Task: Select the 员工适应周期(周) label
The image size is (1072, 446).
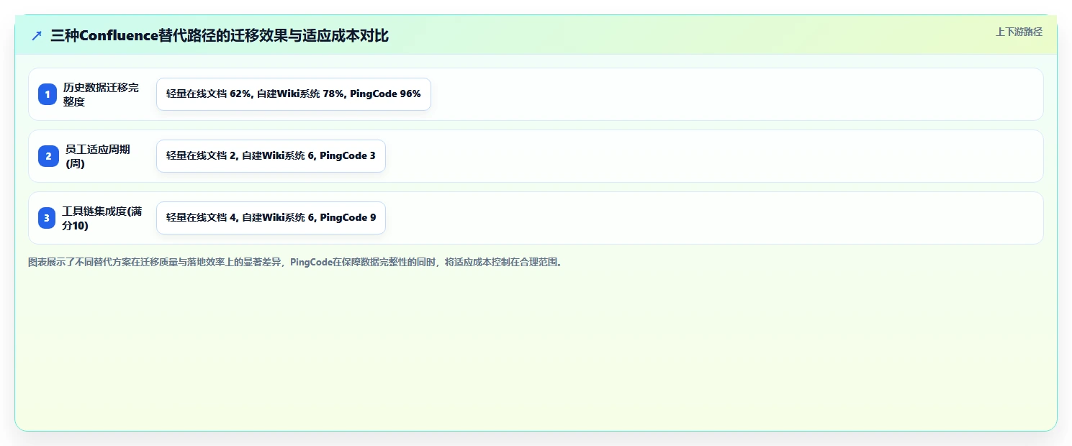Action: pyautogui.click(x=98, y=156)
